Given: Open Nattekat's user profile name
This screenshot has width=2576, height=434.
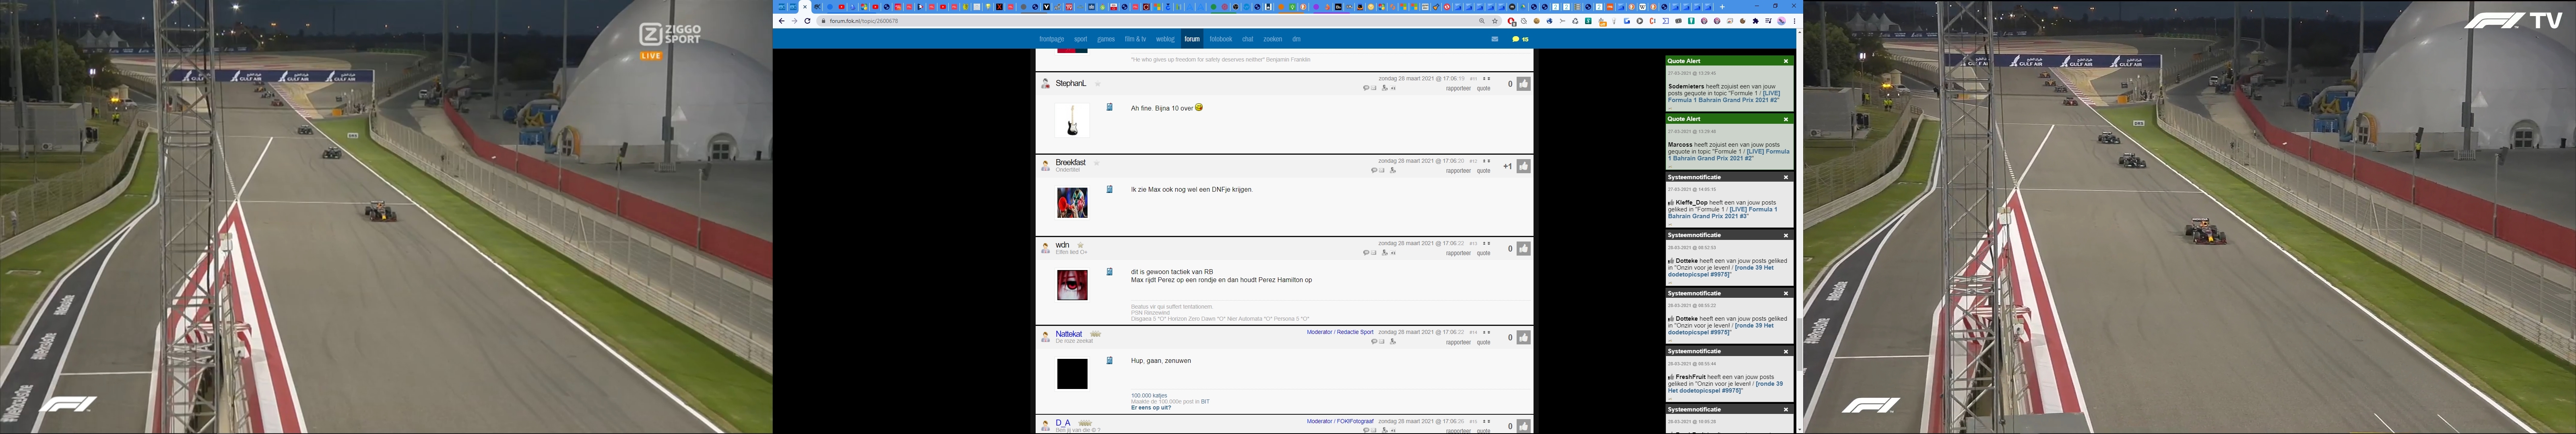Looking at the screenshot, I should pyautogui.click(x=1069, y=334).
